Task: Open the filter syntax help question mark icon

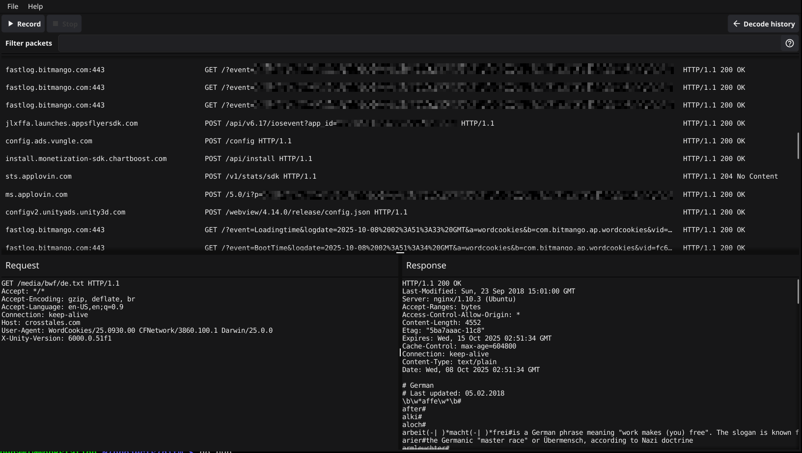Action: click(x=790, y=43)
